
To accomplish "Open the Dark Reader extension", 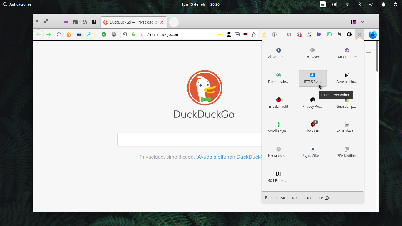I will click(347, 54).
